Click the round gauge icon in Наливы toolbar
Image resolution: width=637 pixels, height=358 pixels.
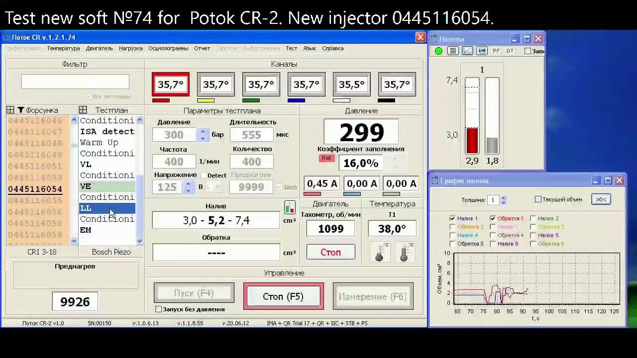pyautogui.click(x=482, y=51)
